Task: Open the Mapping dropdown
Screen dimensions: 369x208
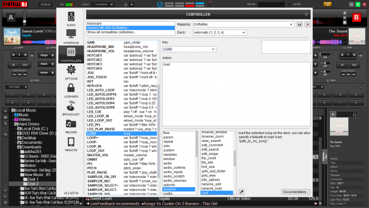Action: 243,24
